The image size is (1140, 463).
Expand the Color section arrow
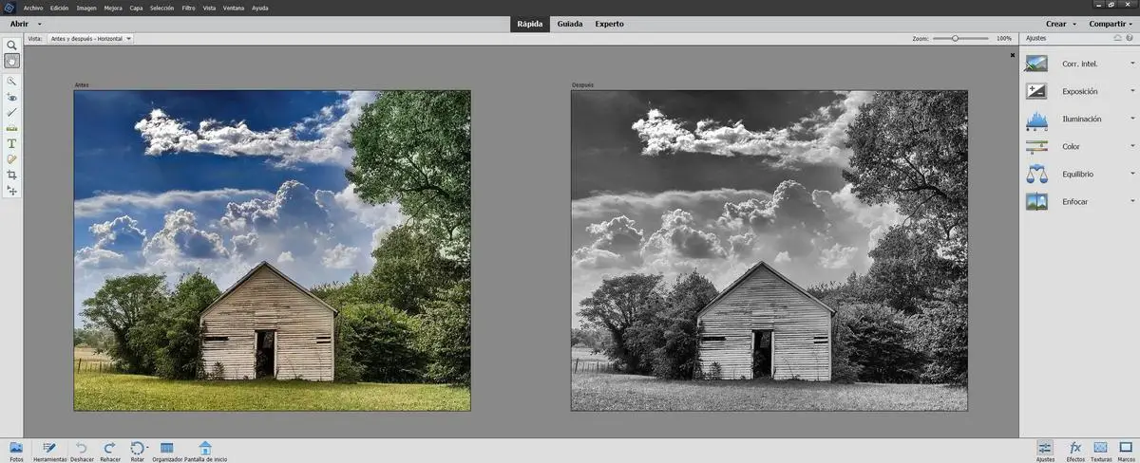click(1132, 147)
